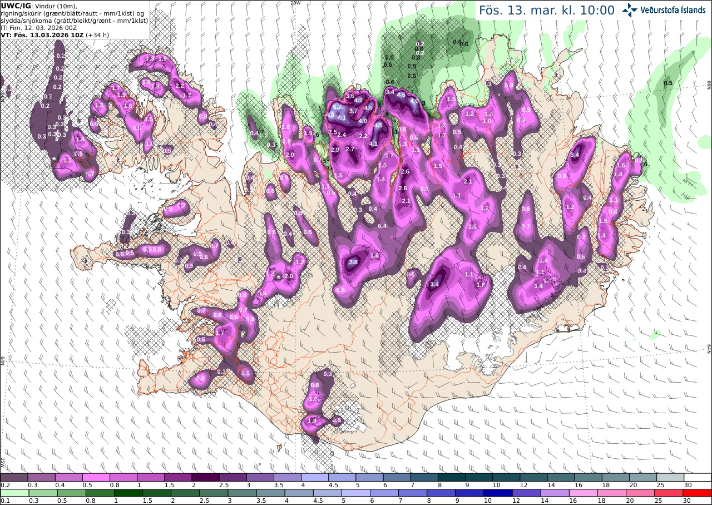This screenshot has width=712, height=505.
Task: Click the 3.6 precipitation value in the north
Action: click(x=350, y=96)
